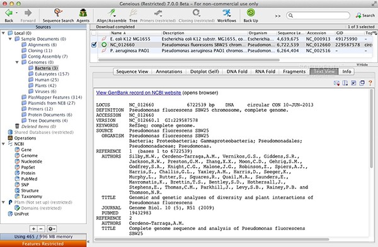Collapse the Local folder tree
The height and width of the screenshot is (247, 378).
pos(3,33)
